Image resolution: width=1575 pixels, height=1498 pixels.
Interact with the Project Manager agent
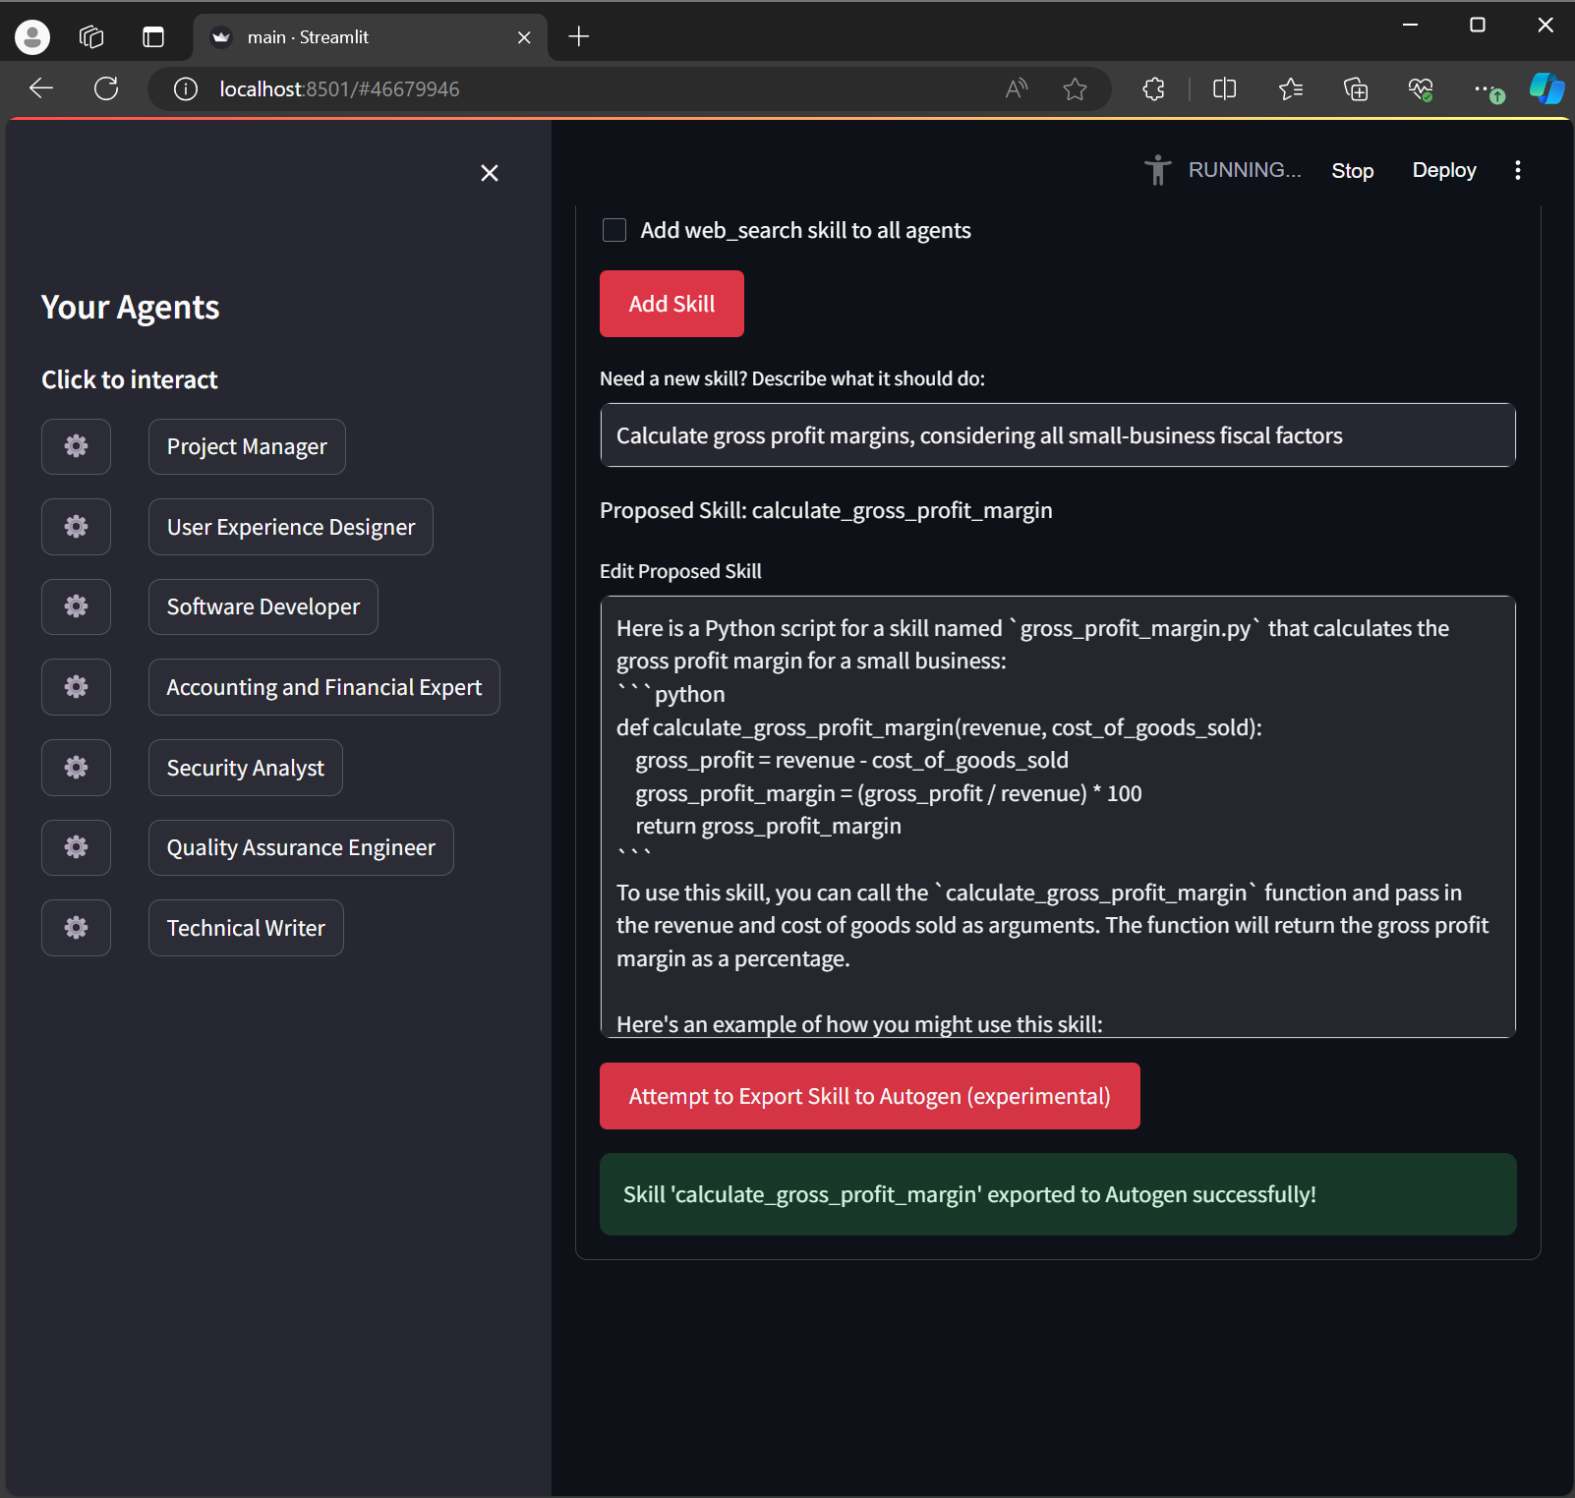tap(247, 446)
